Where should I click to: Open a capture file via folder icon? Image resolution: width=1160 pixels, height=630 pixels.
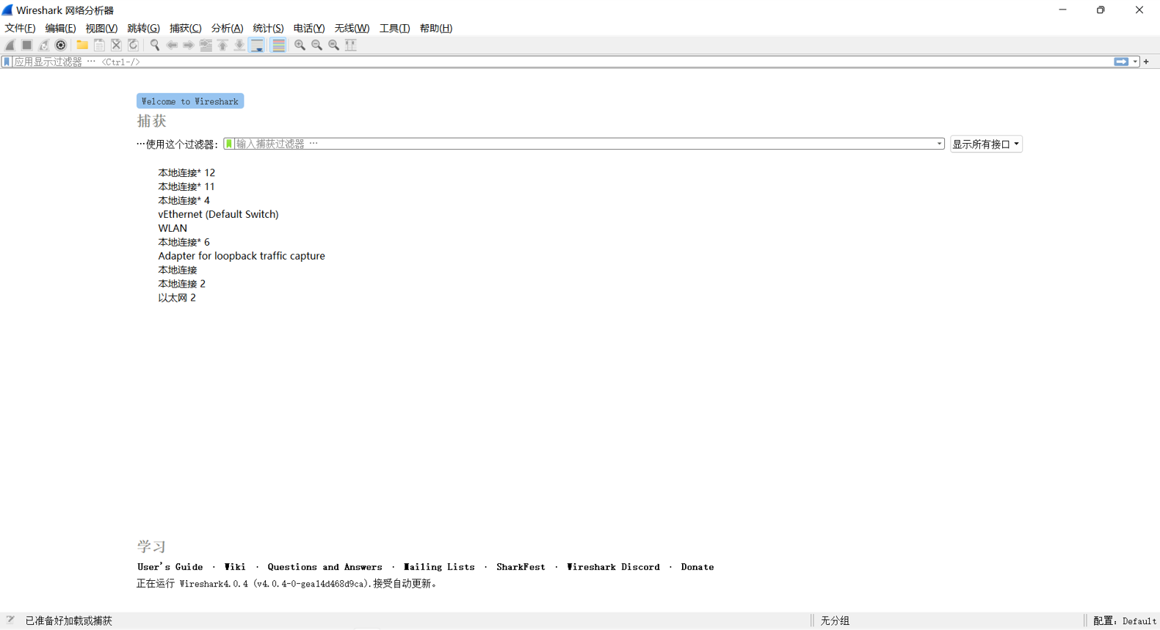tap(82, 45)
